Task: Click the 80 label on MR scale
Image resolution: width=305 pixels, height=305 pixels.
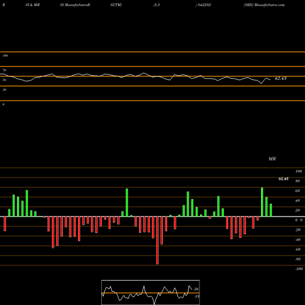Action: 297,181
